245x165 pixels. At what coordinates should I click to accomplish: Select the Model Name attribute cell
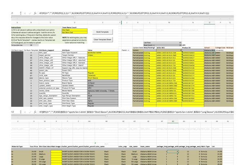pos(75,91)
